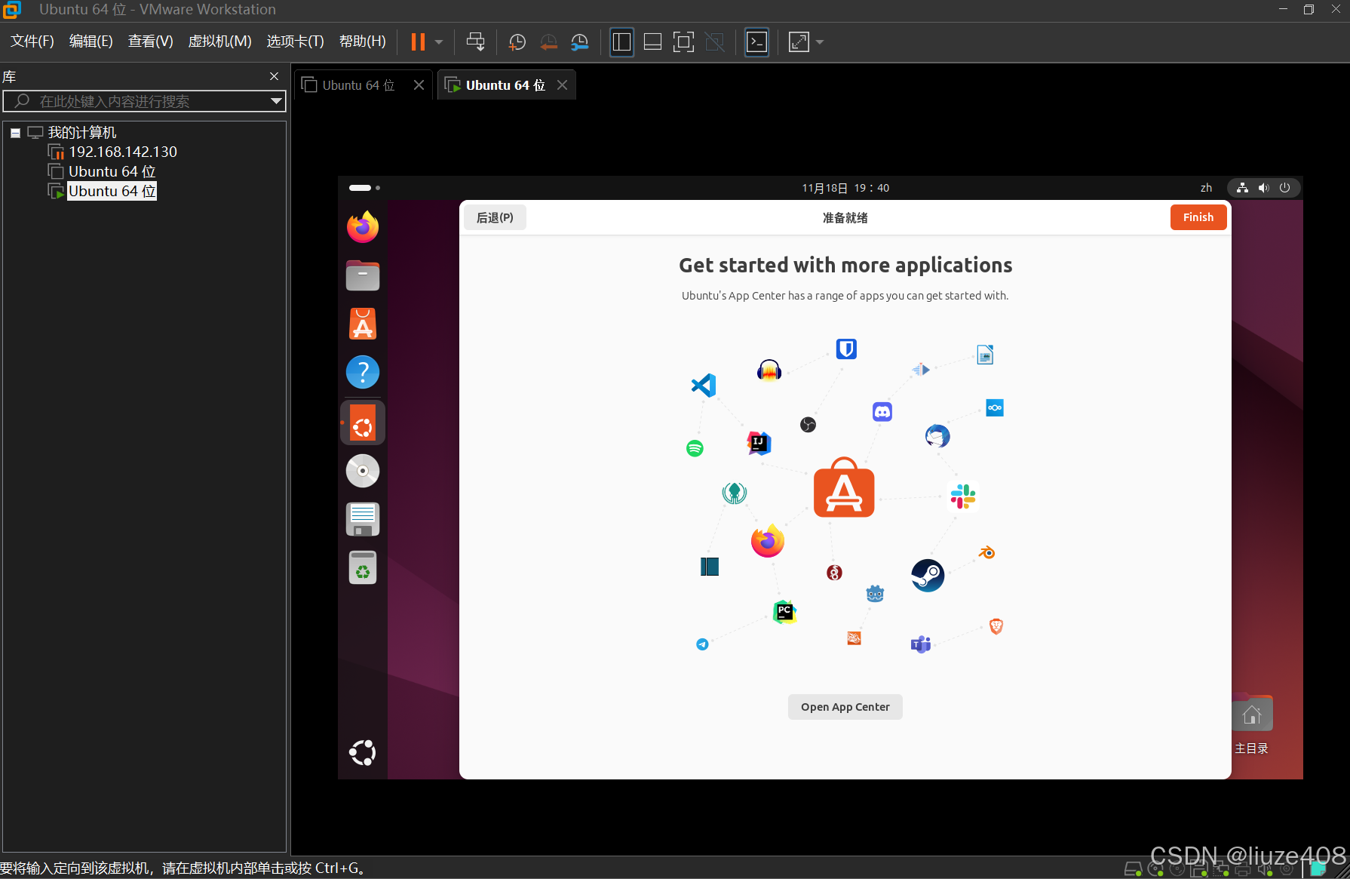Open the 虚拟机(M) menu
This screenshot has width=1350, height=879.
pyautogui.click(x=219, y=41)
